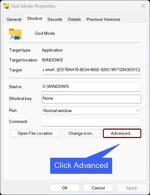Open the Run dropdown (Normal window)
The image size is (150, 195).
coord(91,111)
